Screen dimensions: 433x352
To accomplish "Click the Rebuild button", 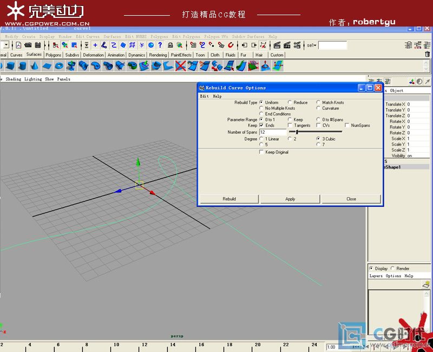I will 229,199.
